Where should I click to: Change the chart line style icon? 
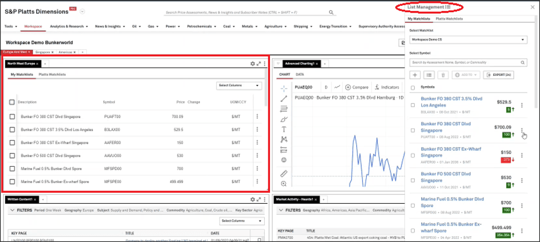[337, 87]
